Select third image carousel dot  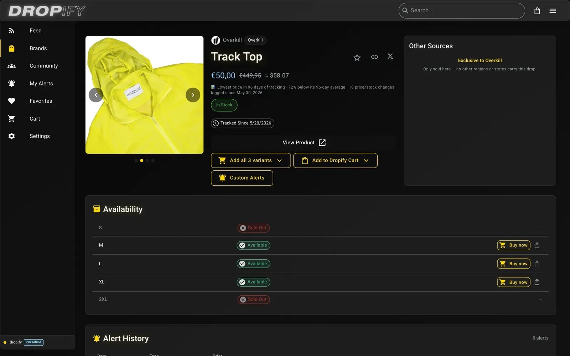(147, 160)
